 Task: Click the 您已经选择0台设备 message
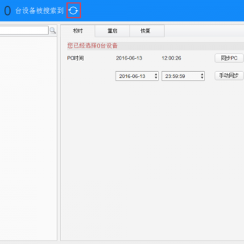click(x=93, y=46)
